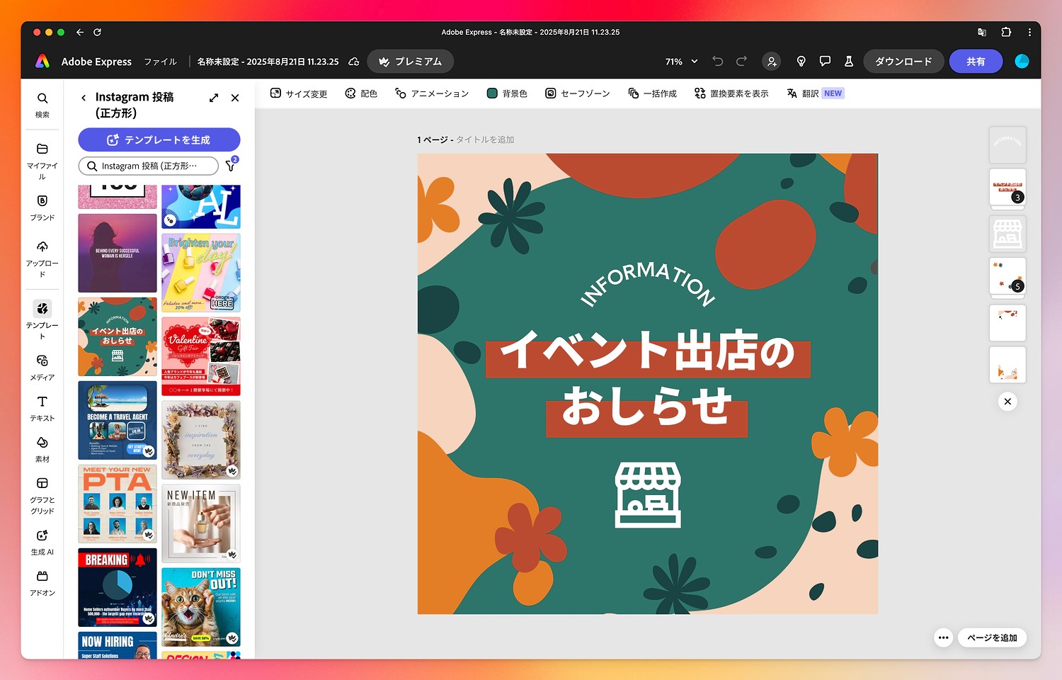The height and width of the screenshot is (680, 1062).
Task: Click the Download (ダウンロード) button
Action: coord(903,62)
